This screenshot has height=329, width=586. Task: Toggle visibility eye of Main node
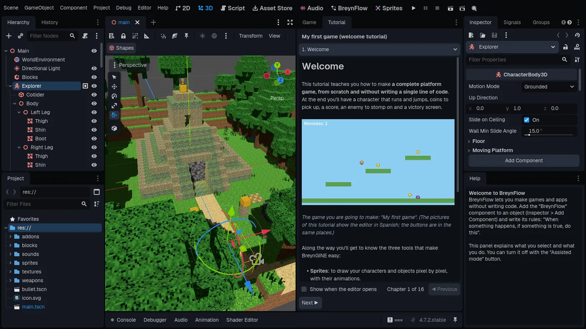pyautogui.click(x=94, y=51)
